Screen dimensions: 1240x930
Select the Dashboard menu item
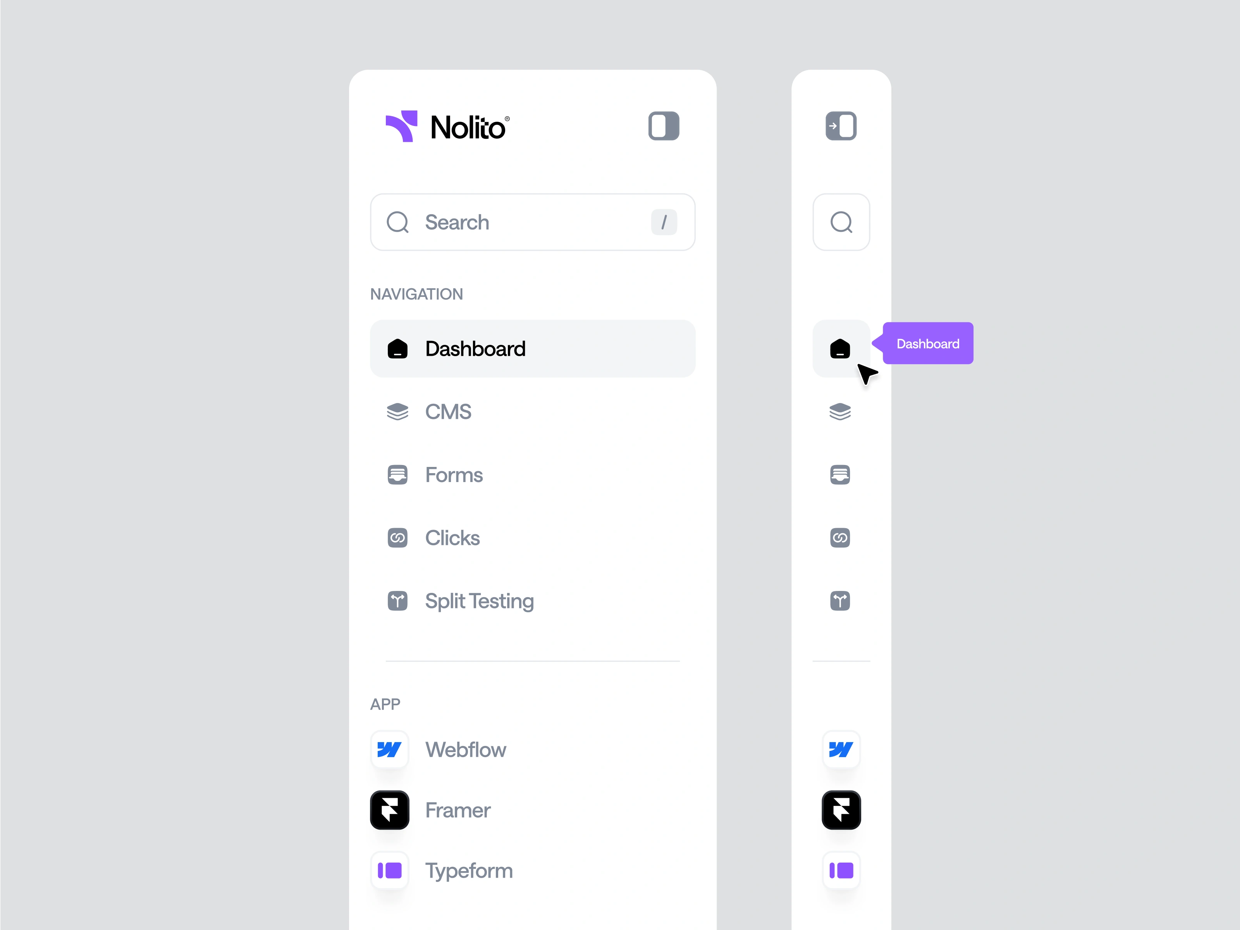point(533,348)
